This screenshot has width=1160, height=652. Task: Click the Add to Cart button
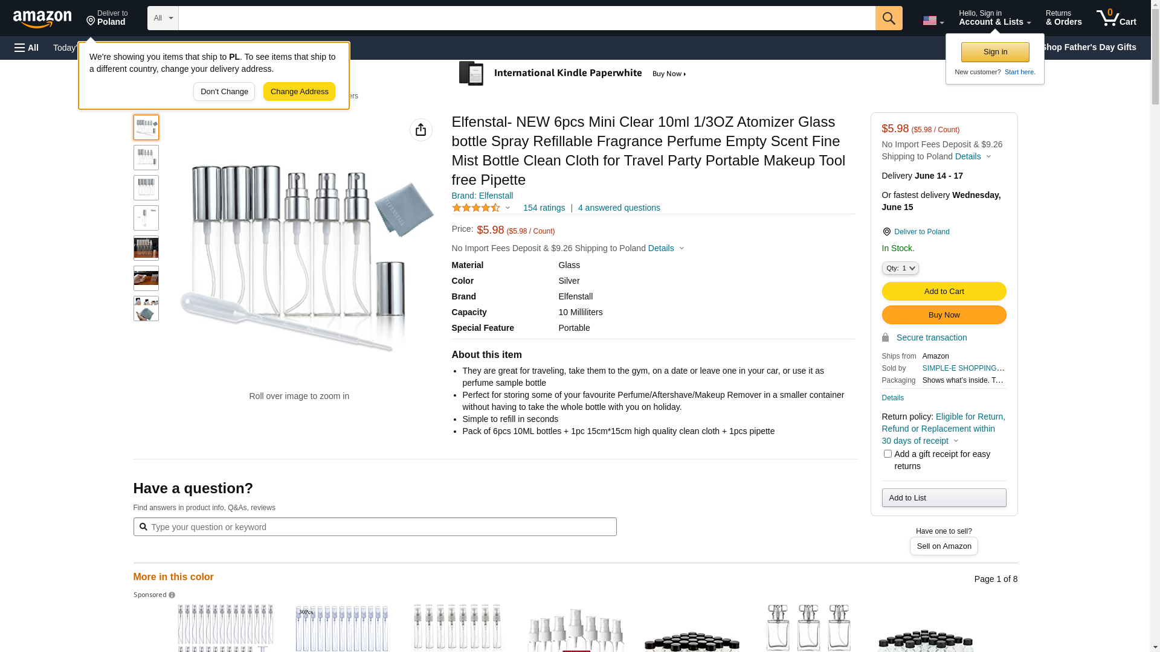[x=943, y=291]
